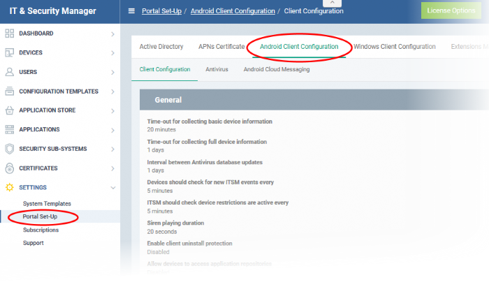Click the Users person icon

point(10,72)
